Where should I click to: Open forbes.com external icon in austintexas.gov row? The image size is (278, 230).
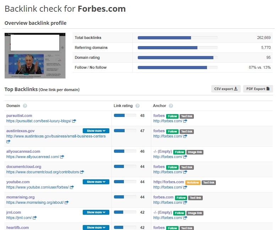(185, 136)
